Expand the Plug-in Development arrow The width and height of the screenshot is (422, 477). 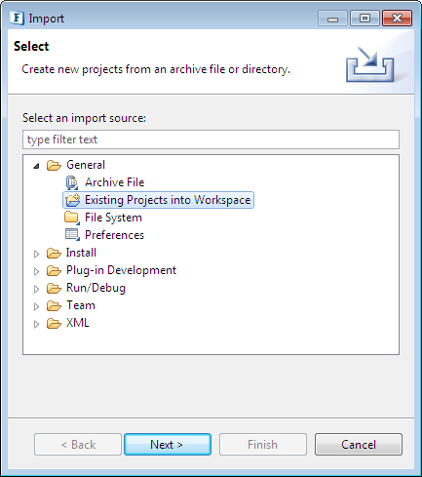pos(36,271)
